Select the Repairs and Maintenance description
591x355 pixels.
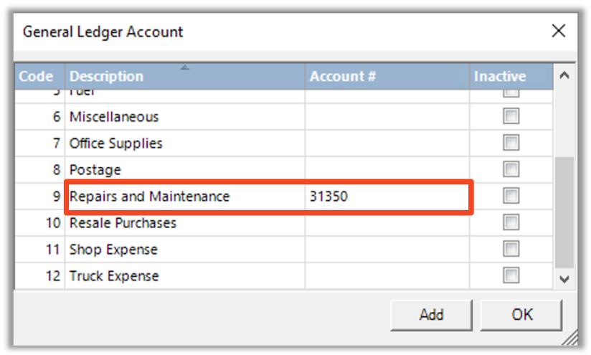[x=185, y=197]
